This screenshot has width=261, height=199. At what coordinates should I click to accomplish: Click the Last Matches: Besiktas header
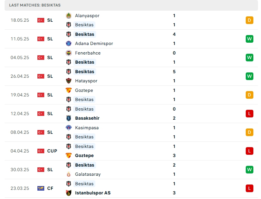point(35,5)
